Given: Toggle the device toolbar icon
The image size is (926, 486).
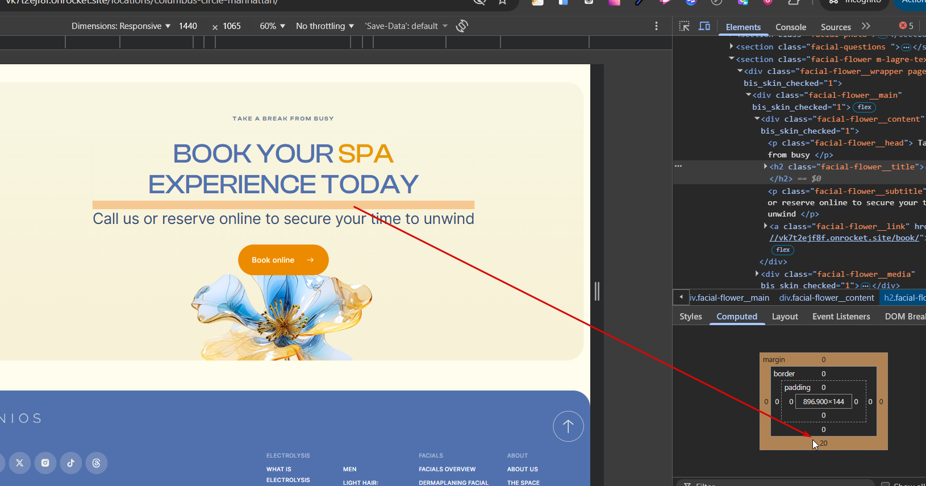Looking at the screenshot, I should point(704,26).
